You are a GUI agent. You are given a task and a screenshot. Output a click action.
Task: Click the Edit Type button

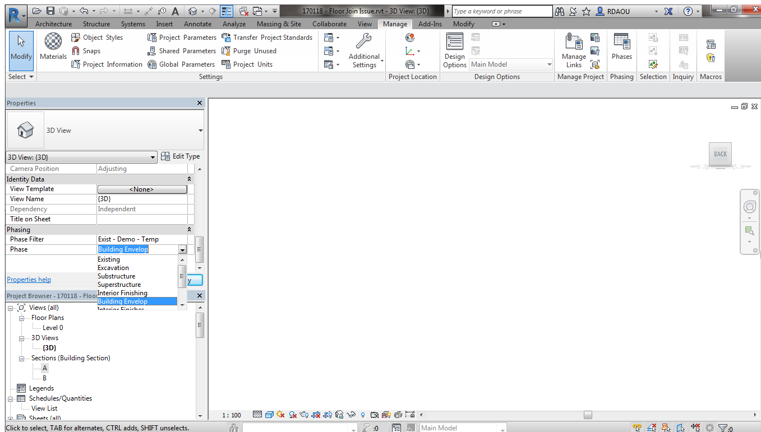[x=181, y=156]
